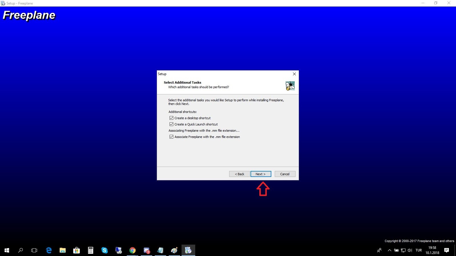Open the network tray icon
This screenshot has height=256, width=456.
tap(403, 250)
